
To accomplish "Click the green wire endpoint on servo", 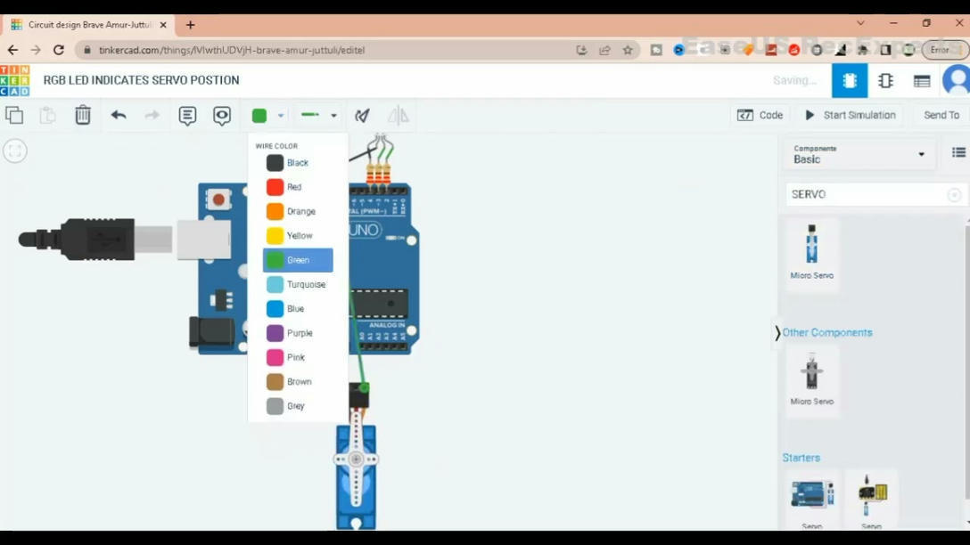I will 364,388.
